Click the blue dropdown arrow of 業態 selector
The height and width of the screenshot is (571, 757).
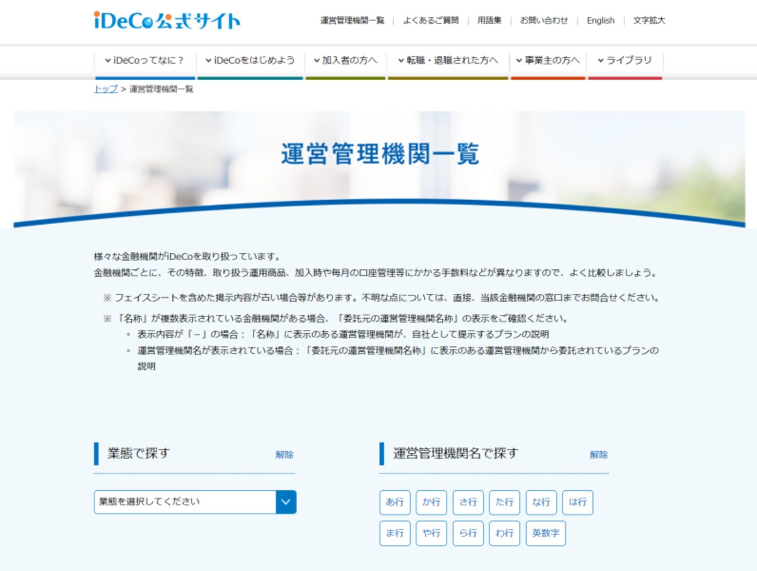(286, 502)
